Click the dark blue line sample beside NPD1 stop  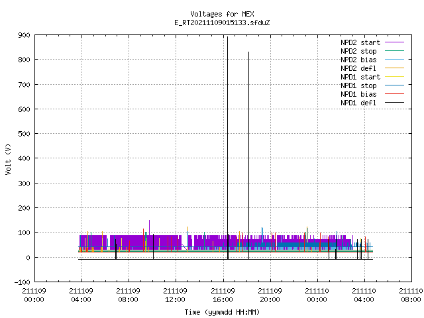pyautogui.click(x=395, y=85)
